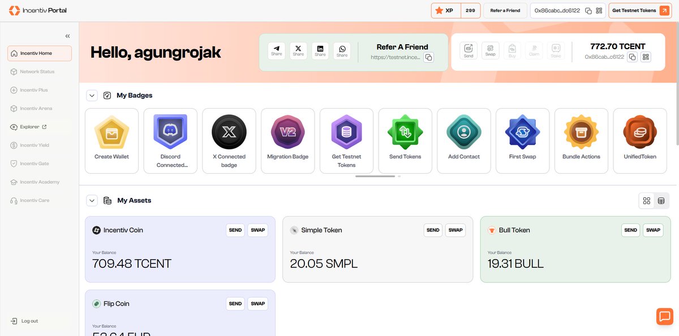Open Incentiv Plus in sidebar
The image size is (679, 336).
point(40,90)
